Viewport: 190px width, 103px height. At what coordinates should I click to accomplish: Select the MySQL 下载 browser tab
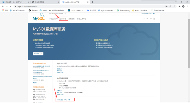click(75, 2)
